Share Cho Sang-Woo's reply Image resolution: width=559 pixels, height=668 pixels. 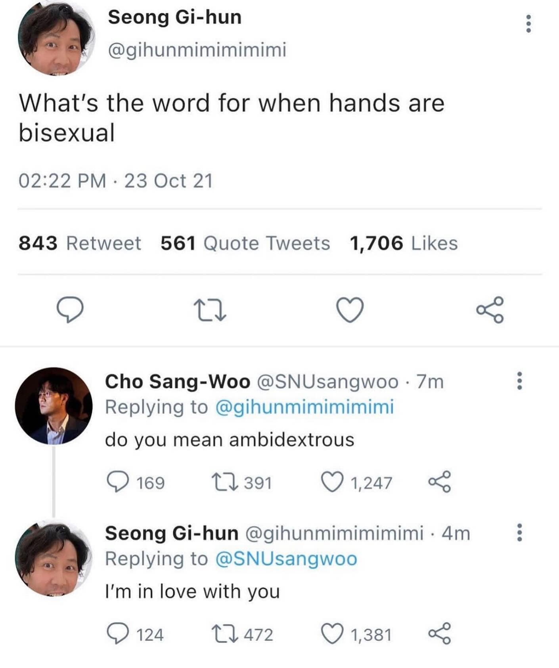pos(439,482)
